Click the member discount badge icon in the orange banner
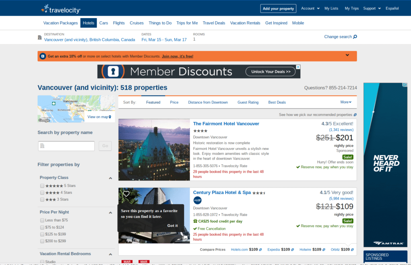Screen dimensions: 411x265 [43, 56]
